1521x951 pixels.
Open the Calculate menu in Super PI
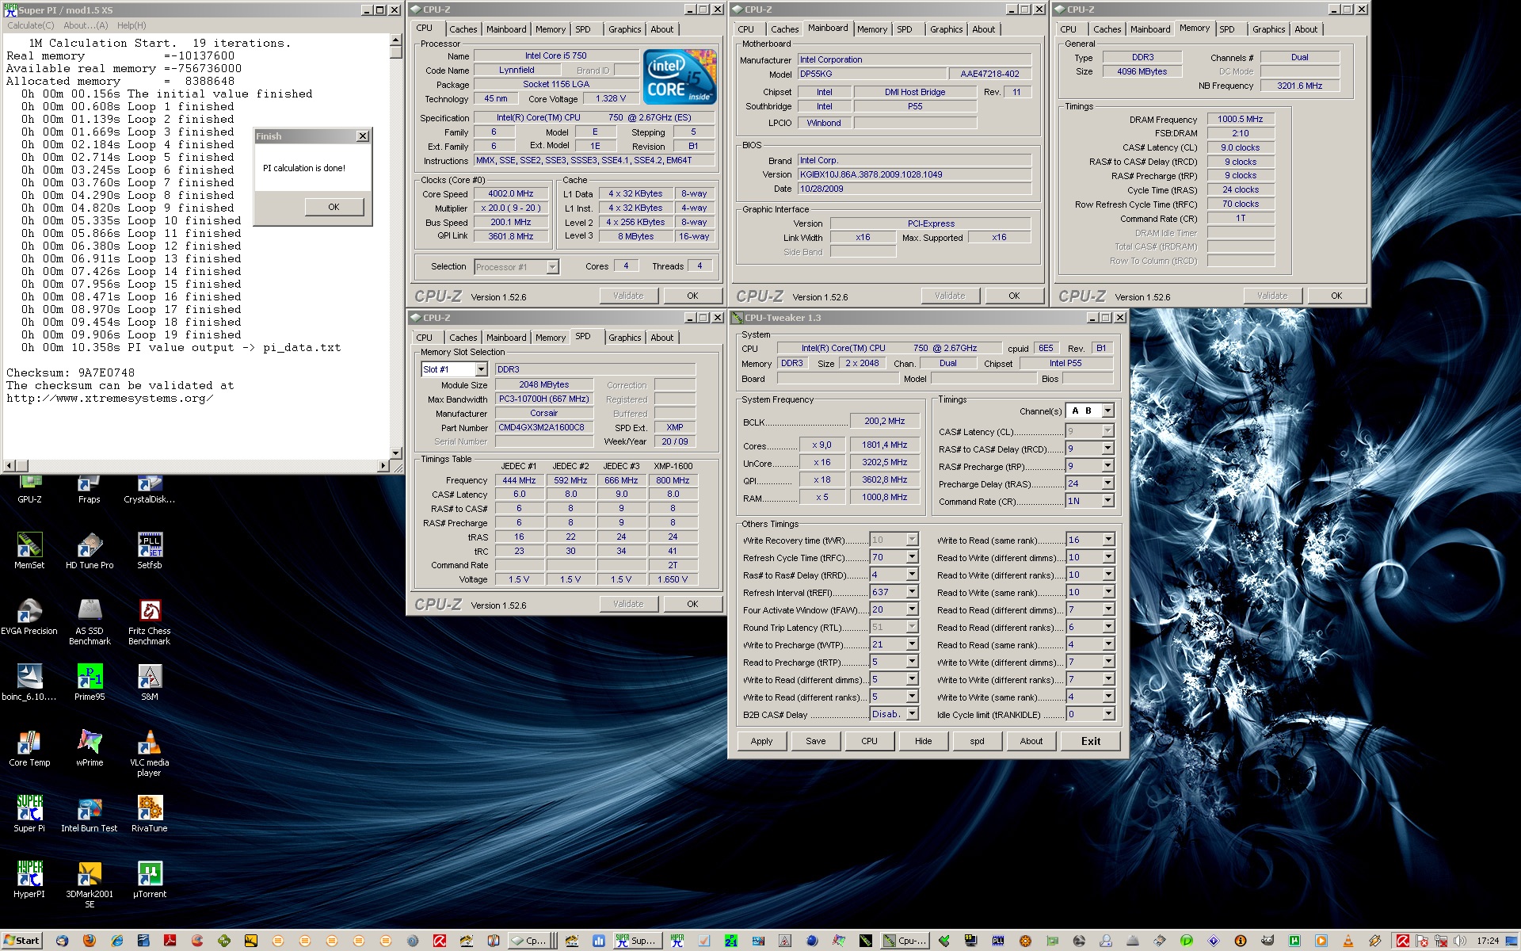(31, 25)
